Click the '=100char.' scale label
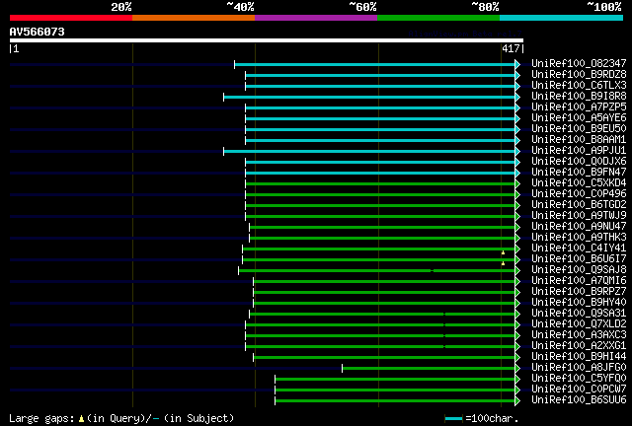Screen dimensions: 632x426 click(492, 419)
